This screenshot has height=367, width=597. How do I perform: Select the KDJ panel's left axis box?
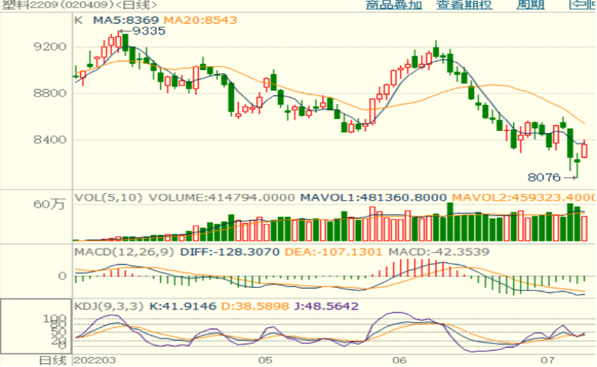coord(36,325)
